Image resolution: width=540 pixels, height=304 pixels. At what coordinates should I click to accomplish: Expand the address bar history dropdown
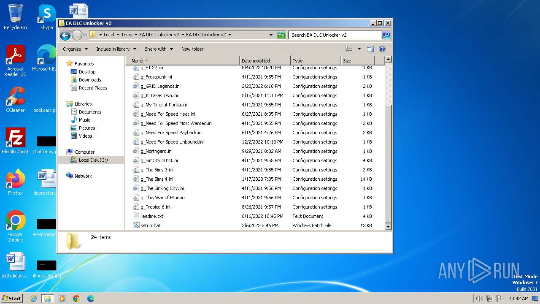(x=271, y=35)
